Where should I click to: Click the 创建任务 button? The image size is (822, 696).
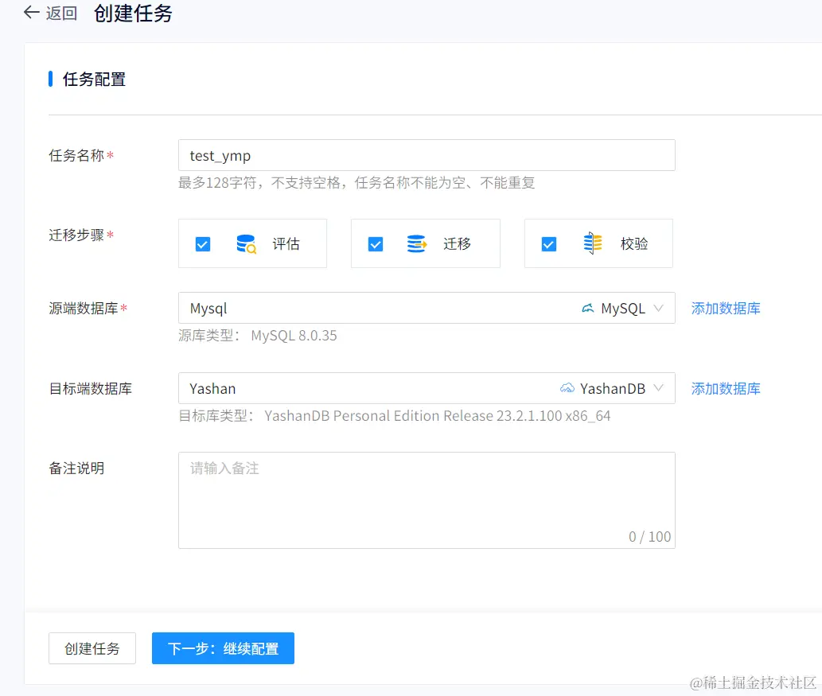click(92, 648)
